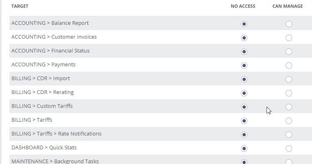Select Can Manage for Custom Tariffs
This screenshot has width=312, height=164.
[289, 107]
